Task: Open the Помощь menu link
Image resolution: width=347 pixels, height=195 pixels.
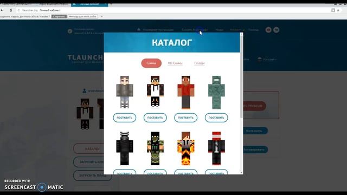Action: [x=253, y=30]
